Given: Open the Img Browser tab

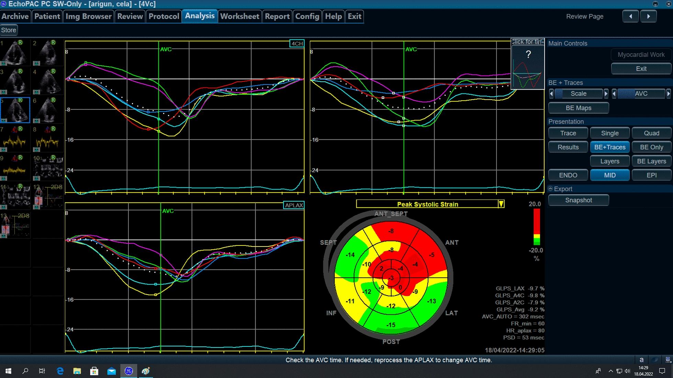Looking at the screenshot, I should click(88, 16).
